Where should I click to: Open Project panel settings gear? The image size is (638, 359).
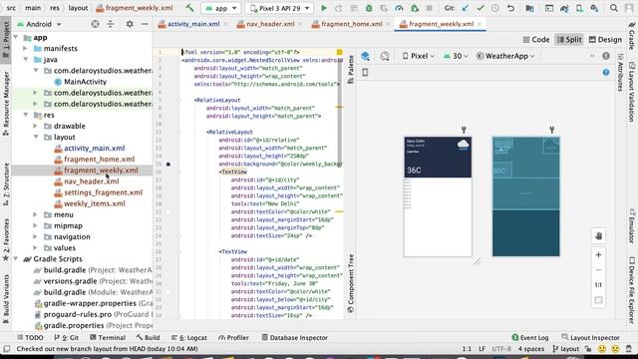(130, 24)
